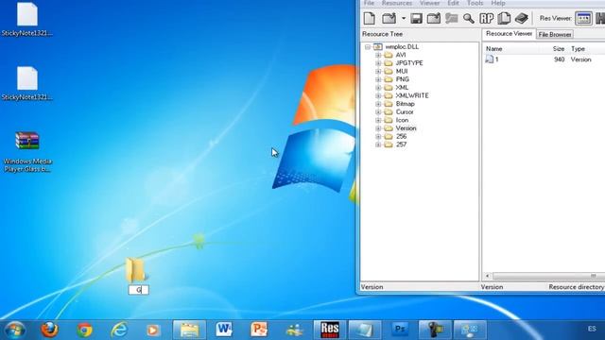Expand the Bitmap folder node
The width and height of the screenshot is (605, 340).
pos(378,104)
